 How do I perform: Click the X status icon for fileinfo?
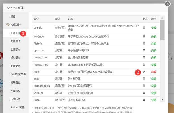pyautogui.click(x=144, y=44)
